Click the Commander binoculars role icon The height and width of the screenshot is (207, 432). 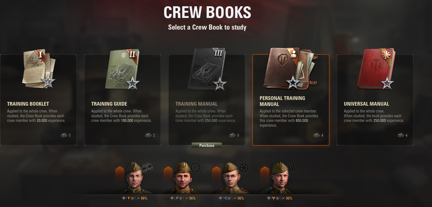click(148, 167)
